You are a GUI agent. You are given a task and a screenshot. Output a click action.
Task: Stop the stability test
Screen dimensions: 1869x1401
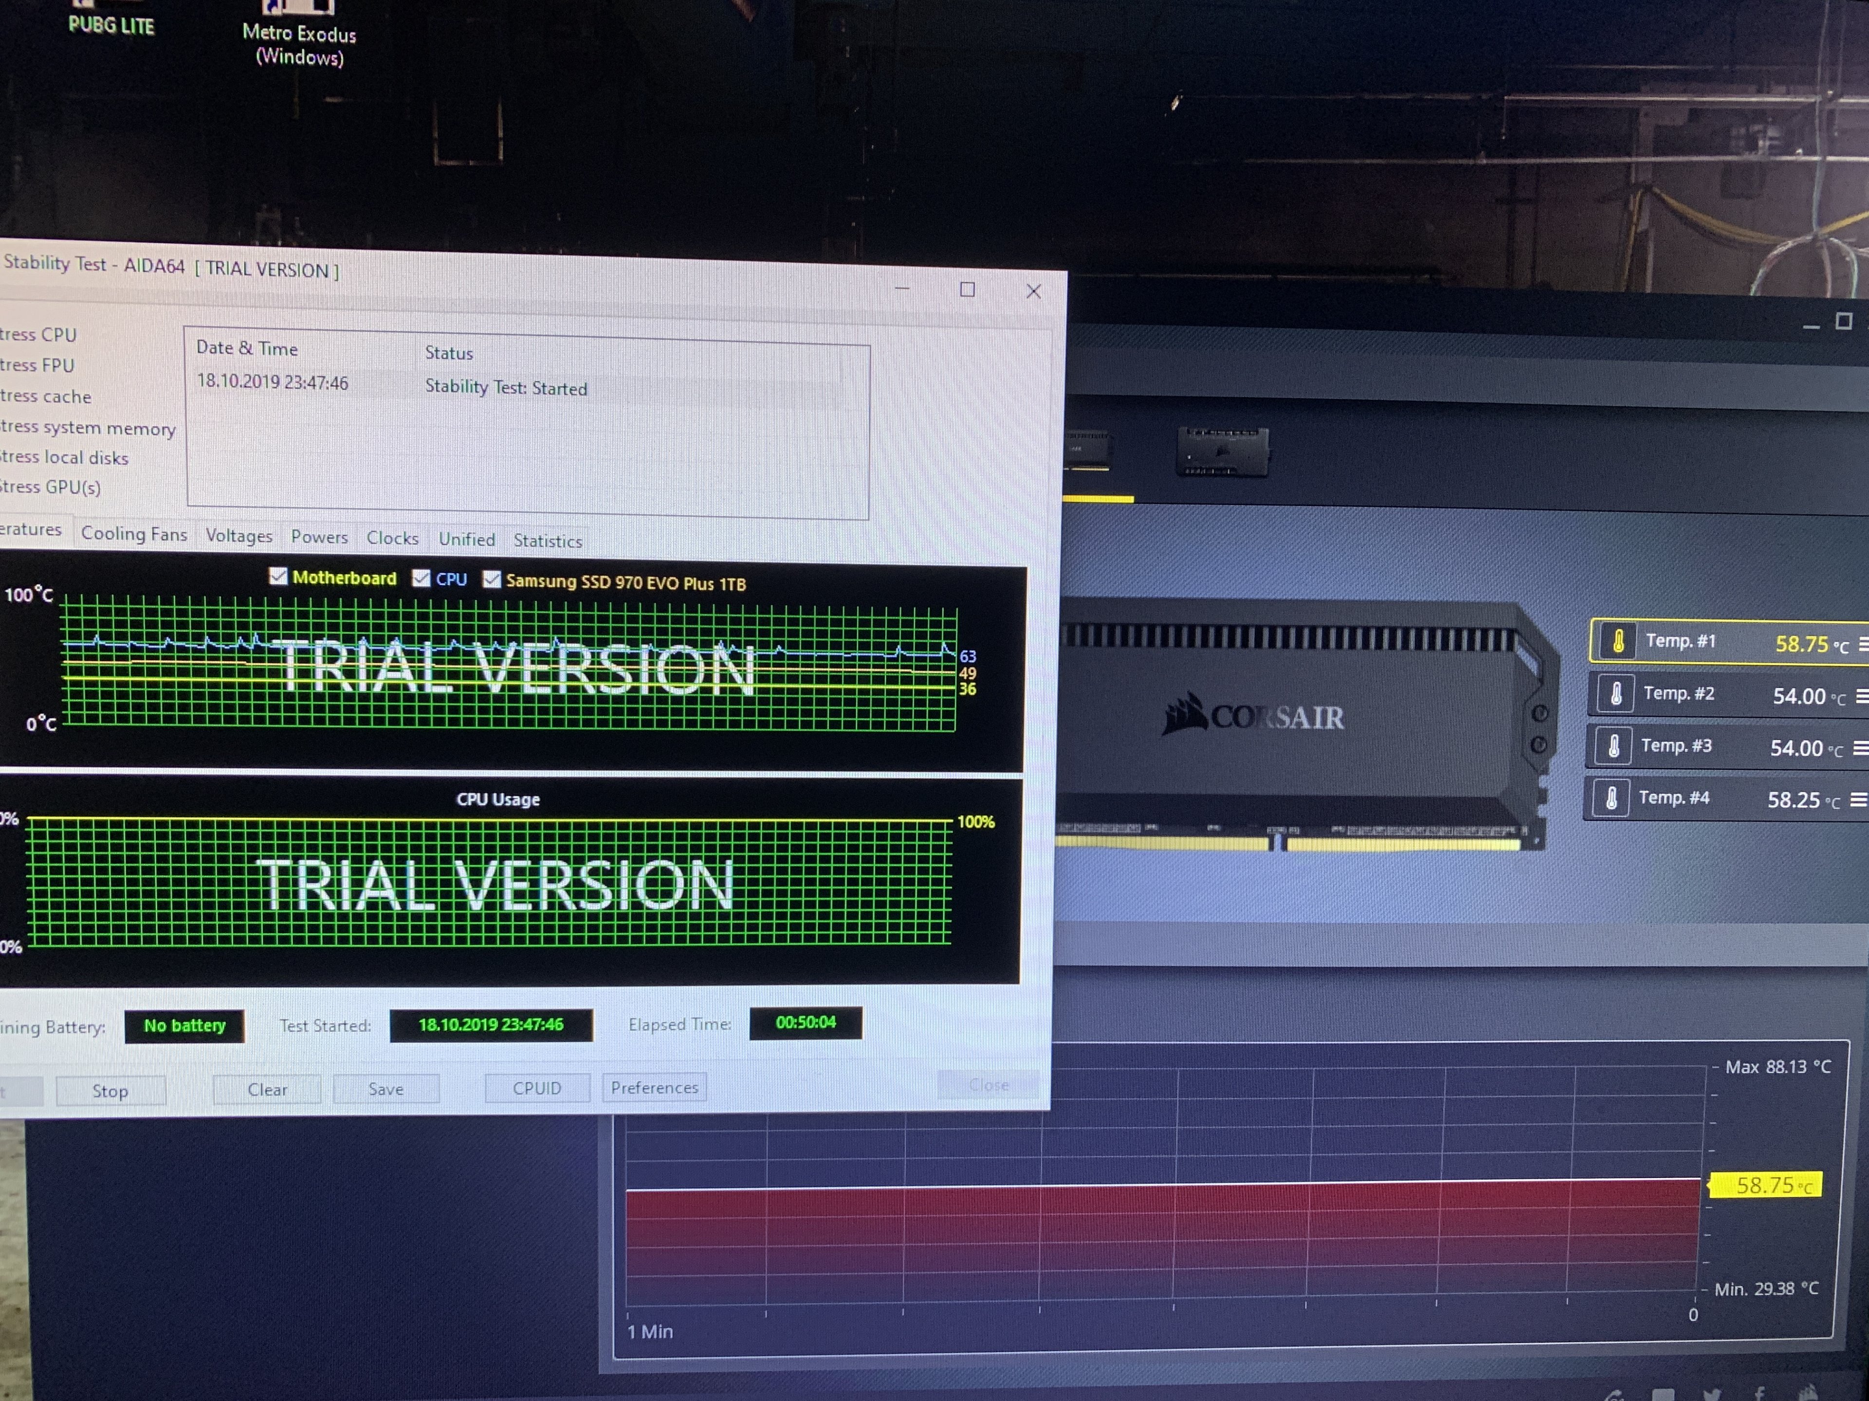[110, 1091]
